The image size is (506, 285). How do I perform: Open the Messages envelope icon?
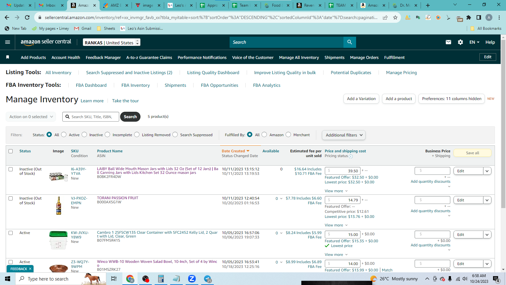click(x=448, y=42)
